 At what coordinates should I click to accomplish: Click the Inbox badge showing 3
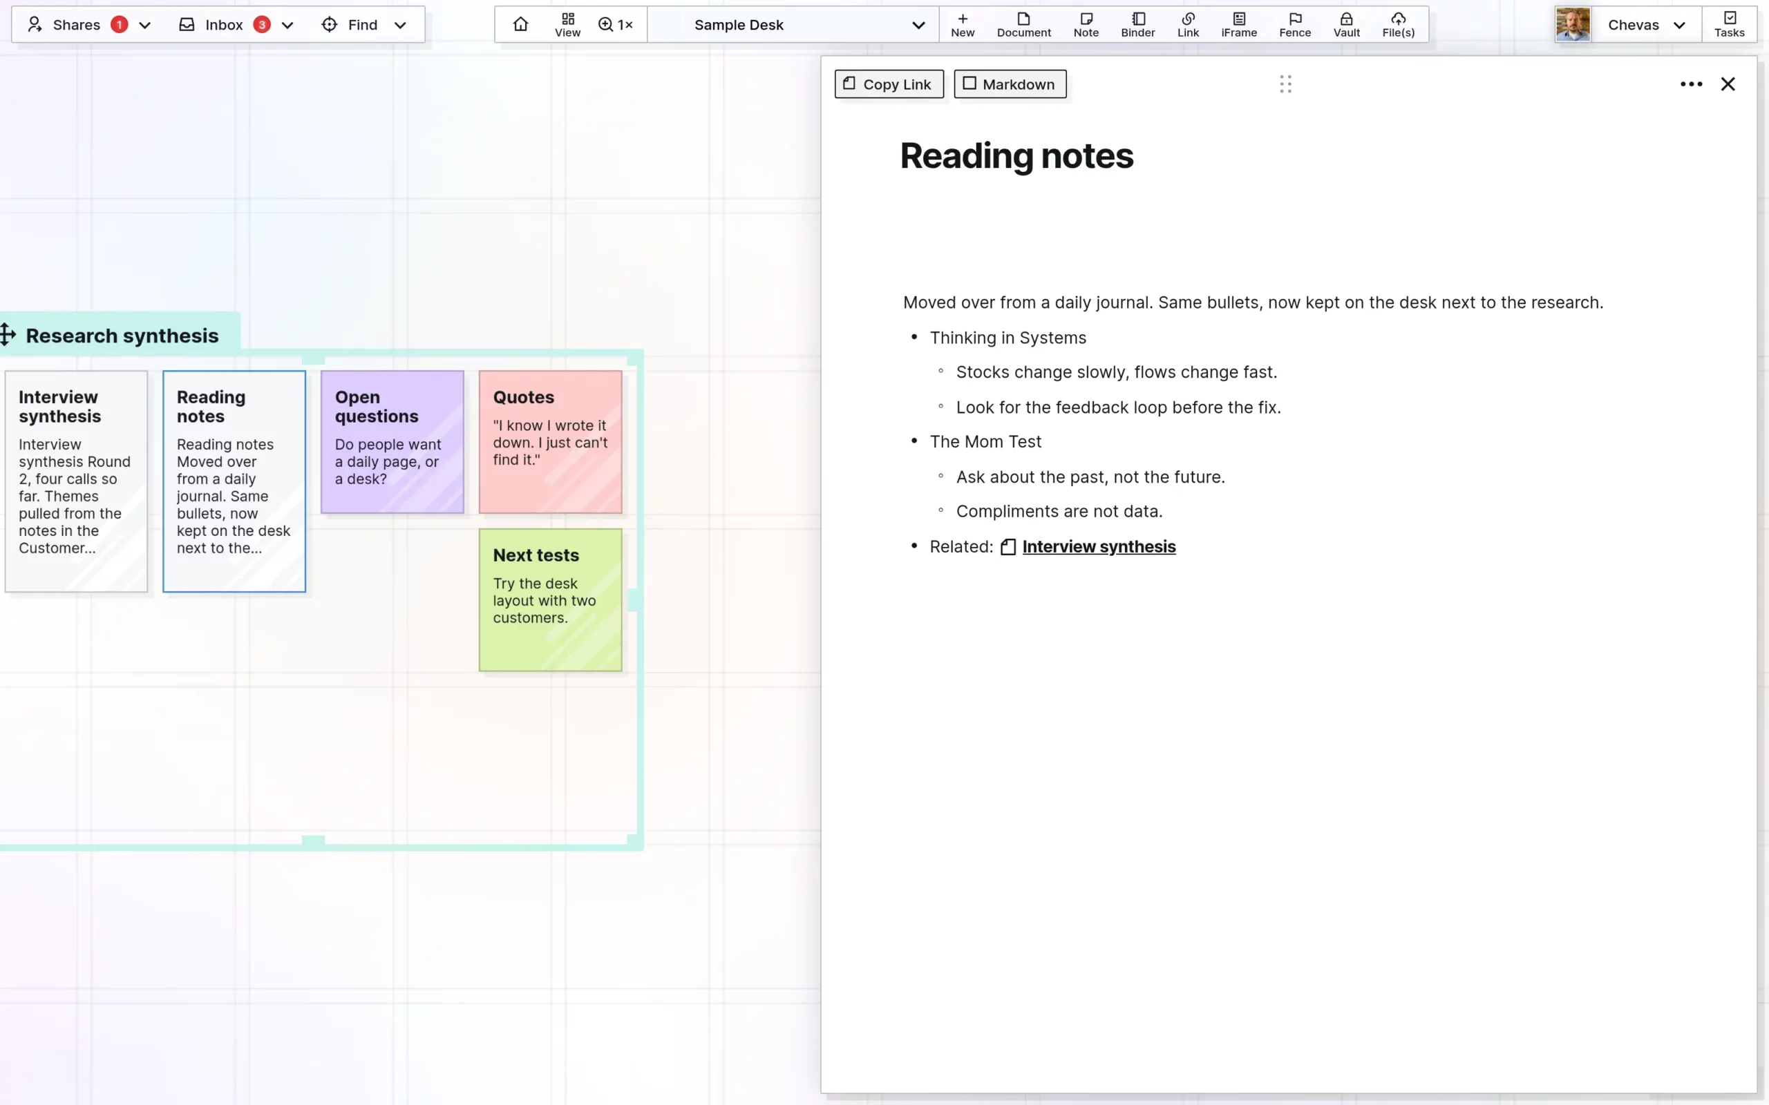[262, 25]
